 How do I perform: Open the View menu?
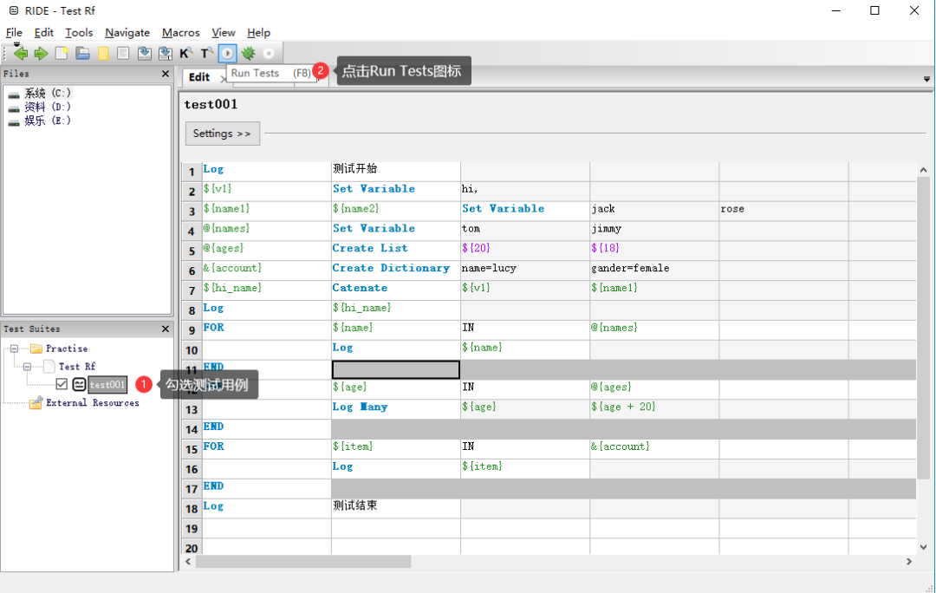(224, 33)
